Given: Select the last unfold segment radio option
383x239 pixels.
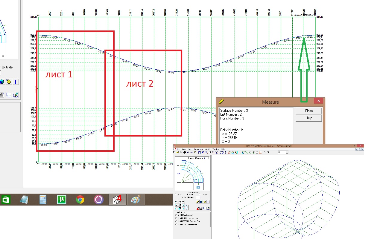Looking at the screenshot, I should tap(186, 224).
